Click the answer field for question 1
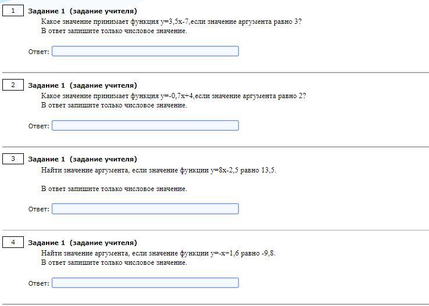 [145, 51]
